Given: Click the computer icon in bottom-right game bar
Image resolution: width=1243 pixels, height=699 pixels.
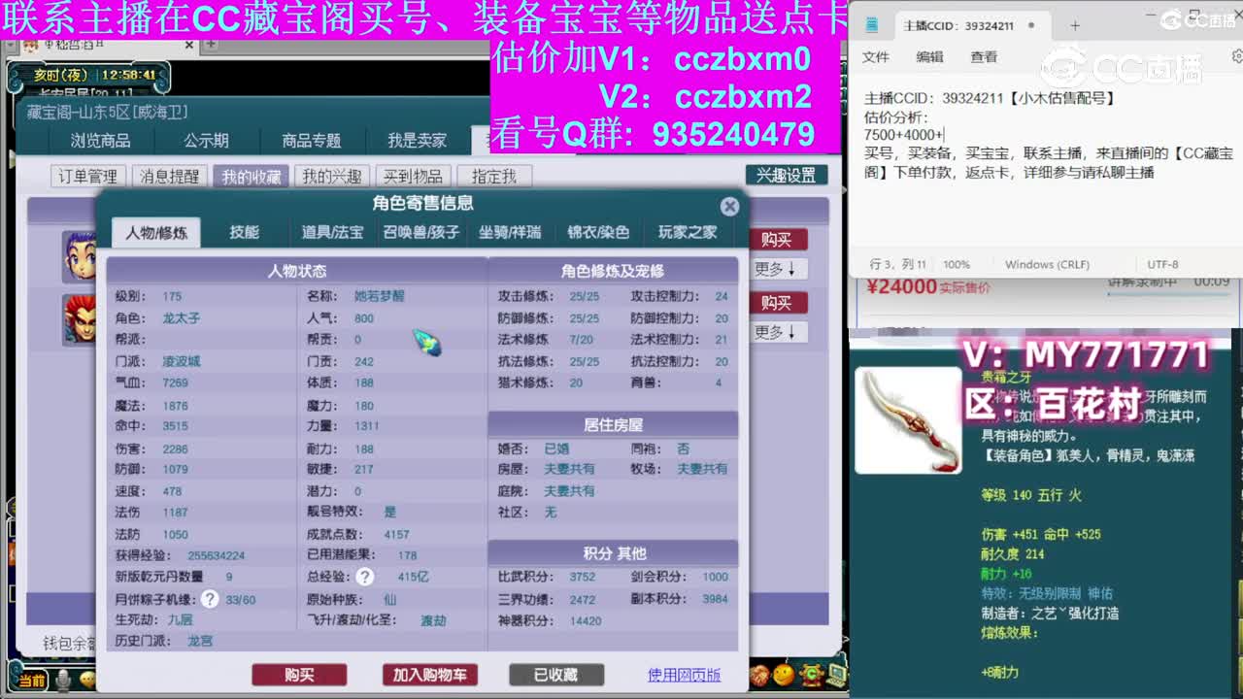Looking at the screenshot, I should [834, 674].
